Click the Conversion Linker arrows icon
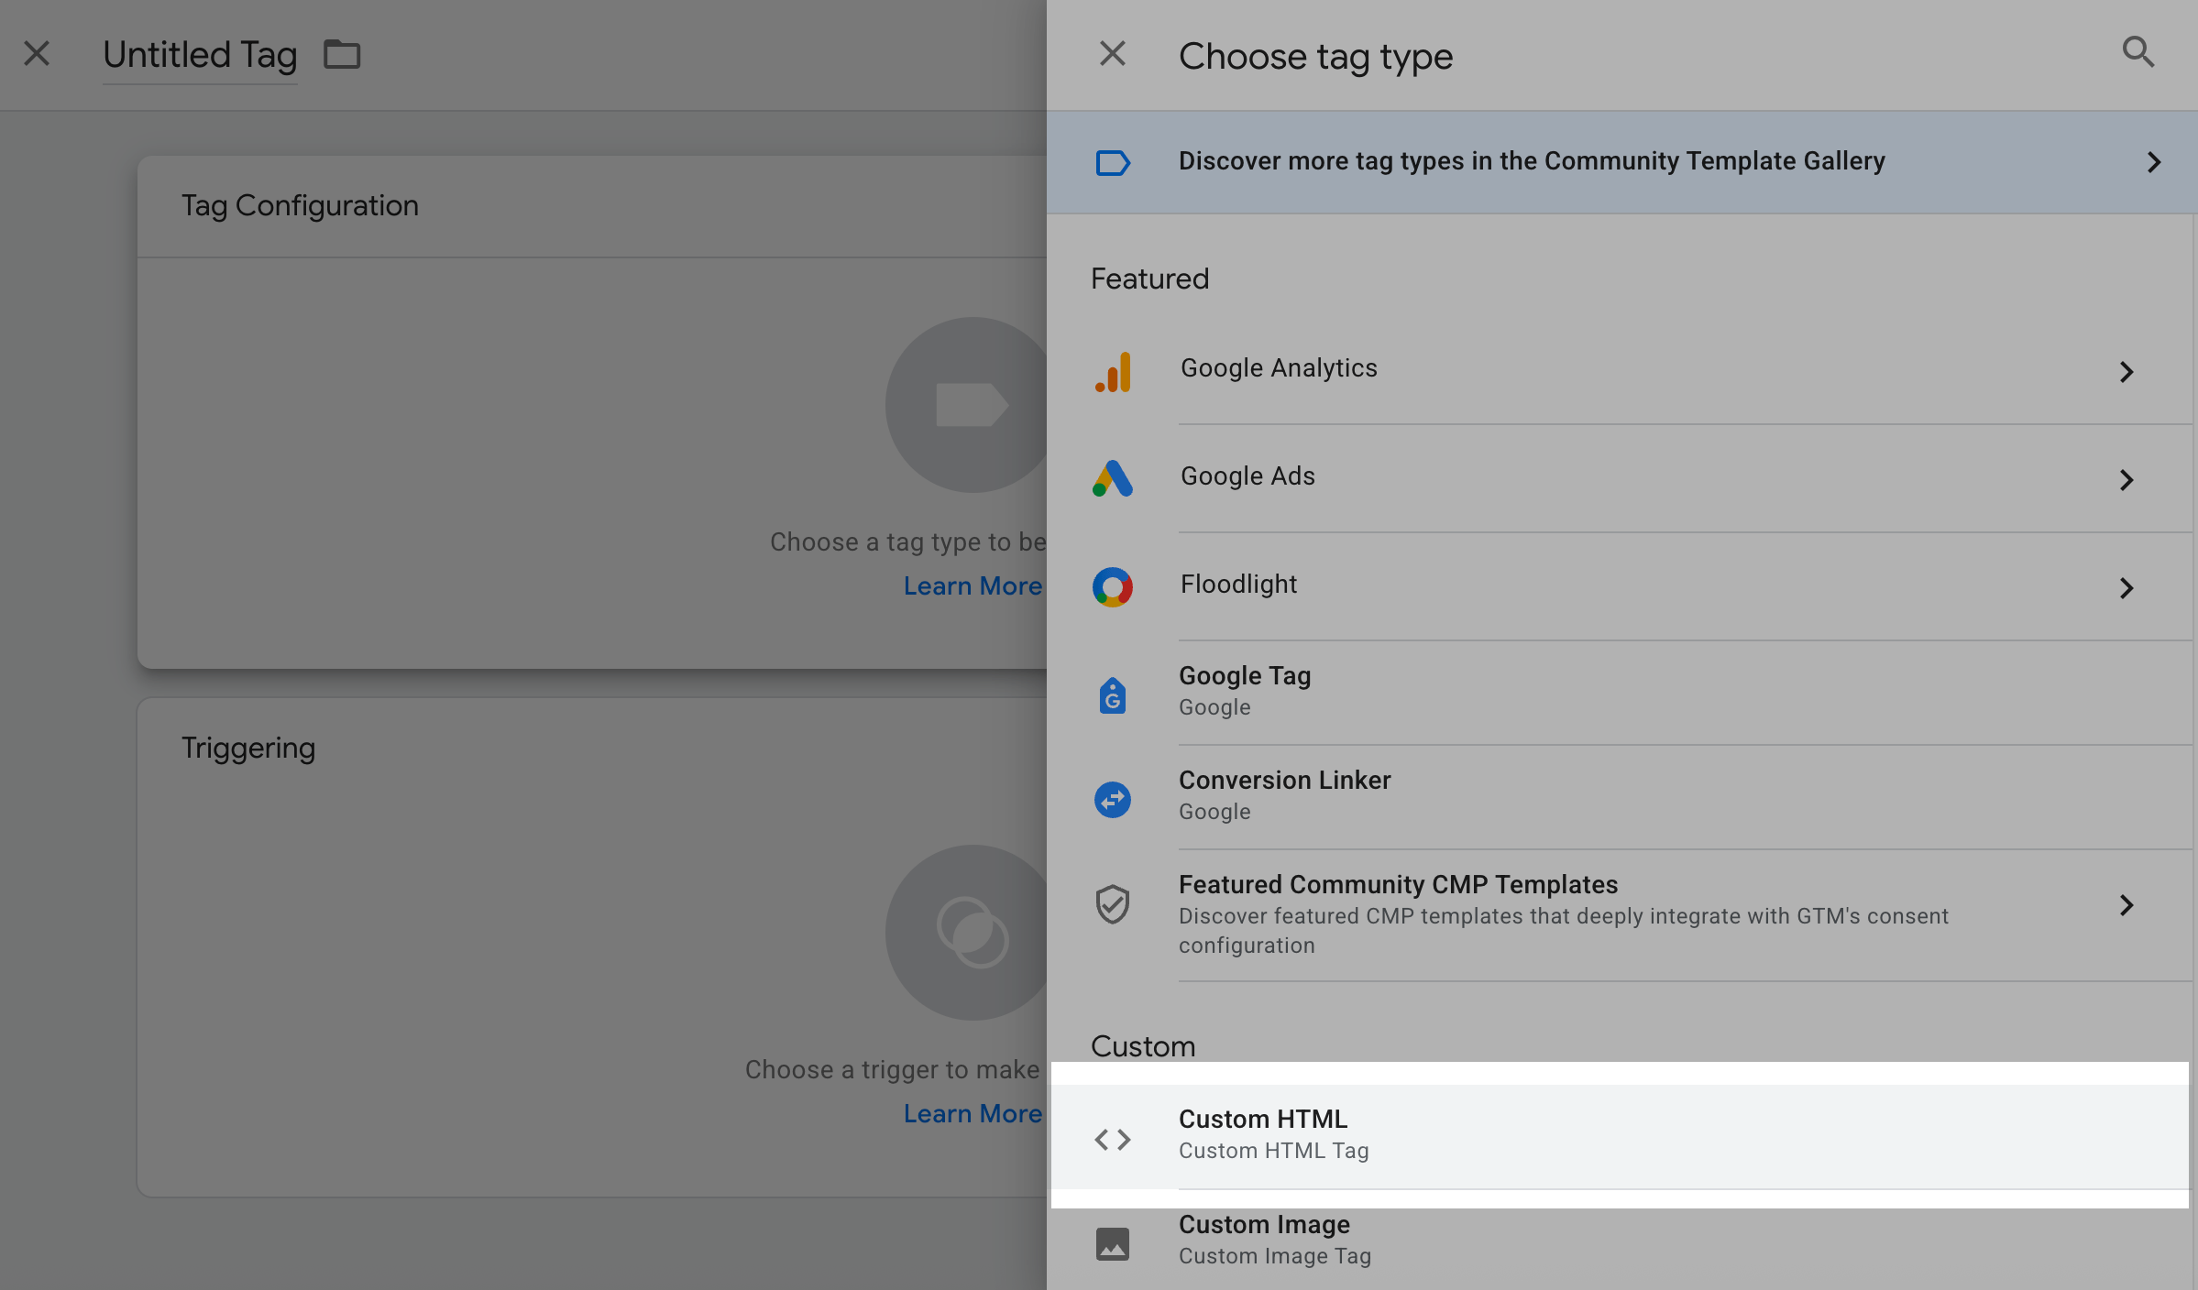 pos(1113,800)
